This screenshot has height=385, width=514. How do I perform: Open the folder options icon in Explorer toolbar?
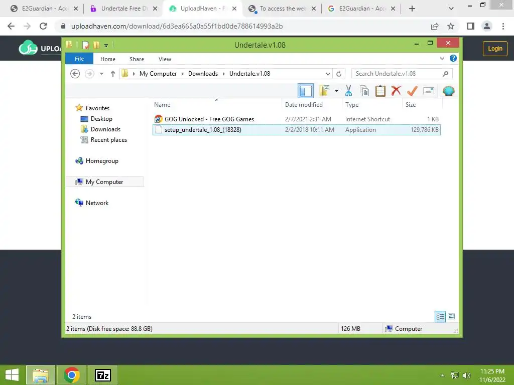click(x=324, y=91)
